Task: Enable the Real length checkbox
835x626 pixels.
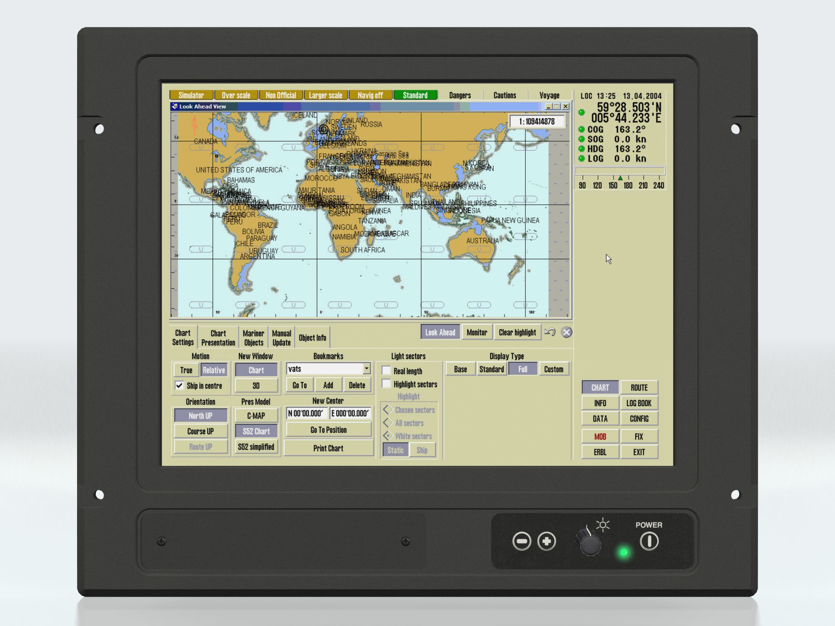Action: click(386, 370)
